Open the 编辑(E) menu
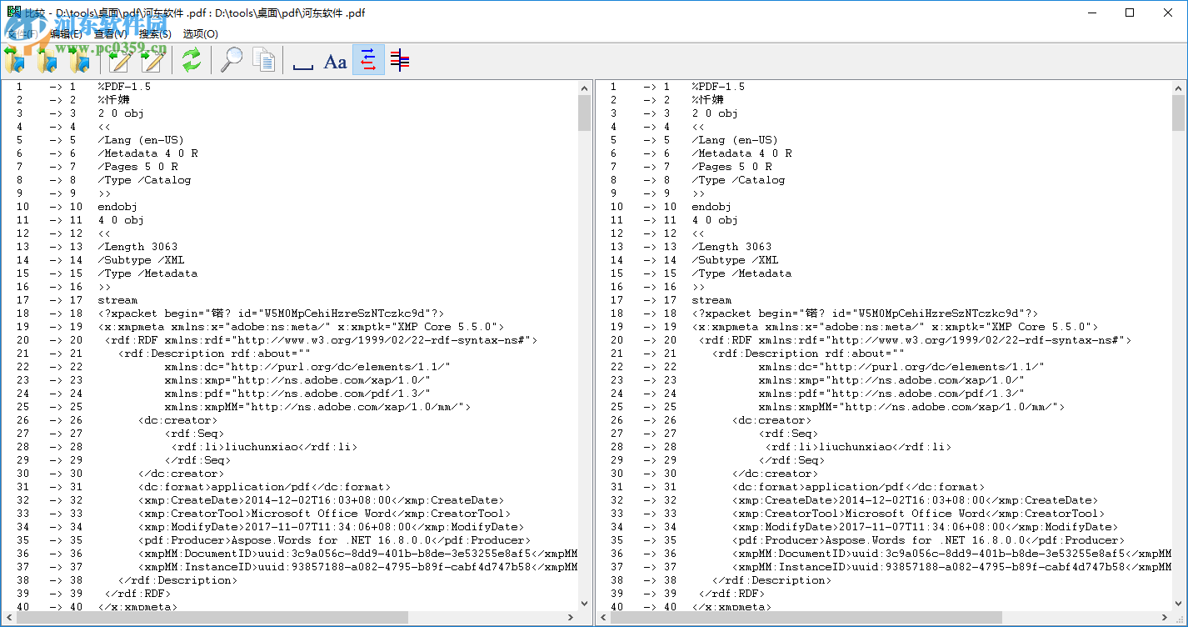 pyautogui.click(x=67, y=34)
